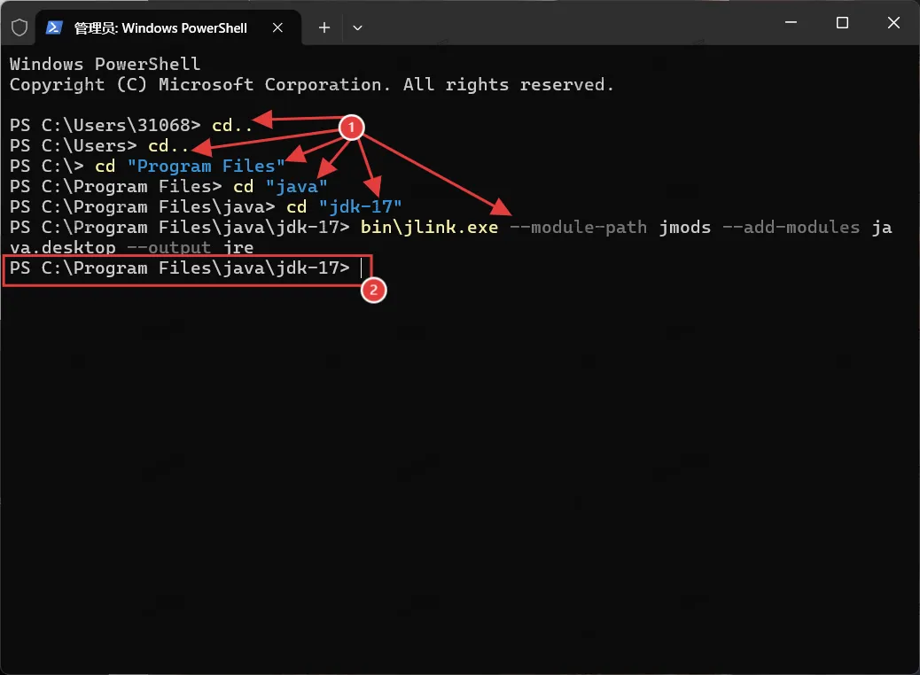Click the administrator shield icon
Image resolution: width=920 pixels, height=675 pixels.
(19, 27)
